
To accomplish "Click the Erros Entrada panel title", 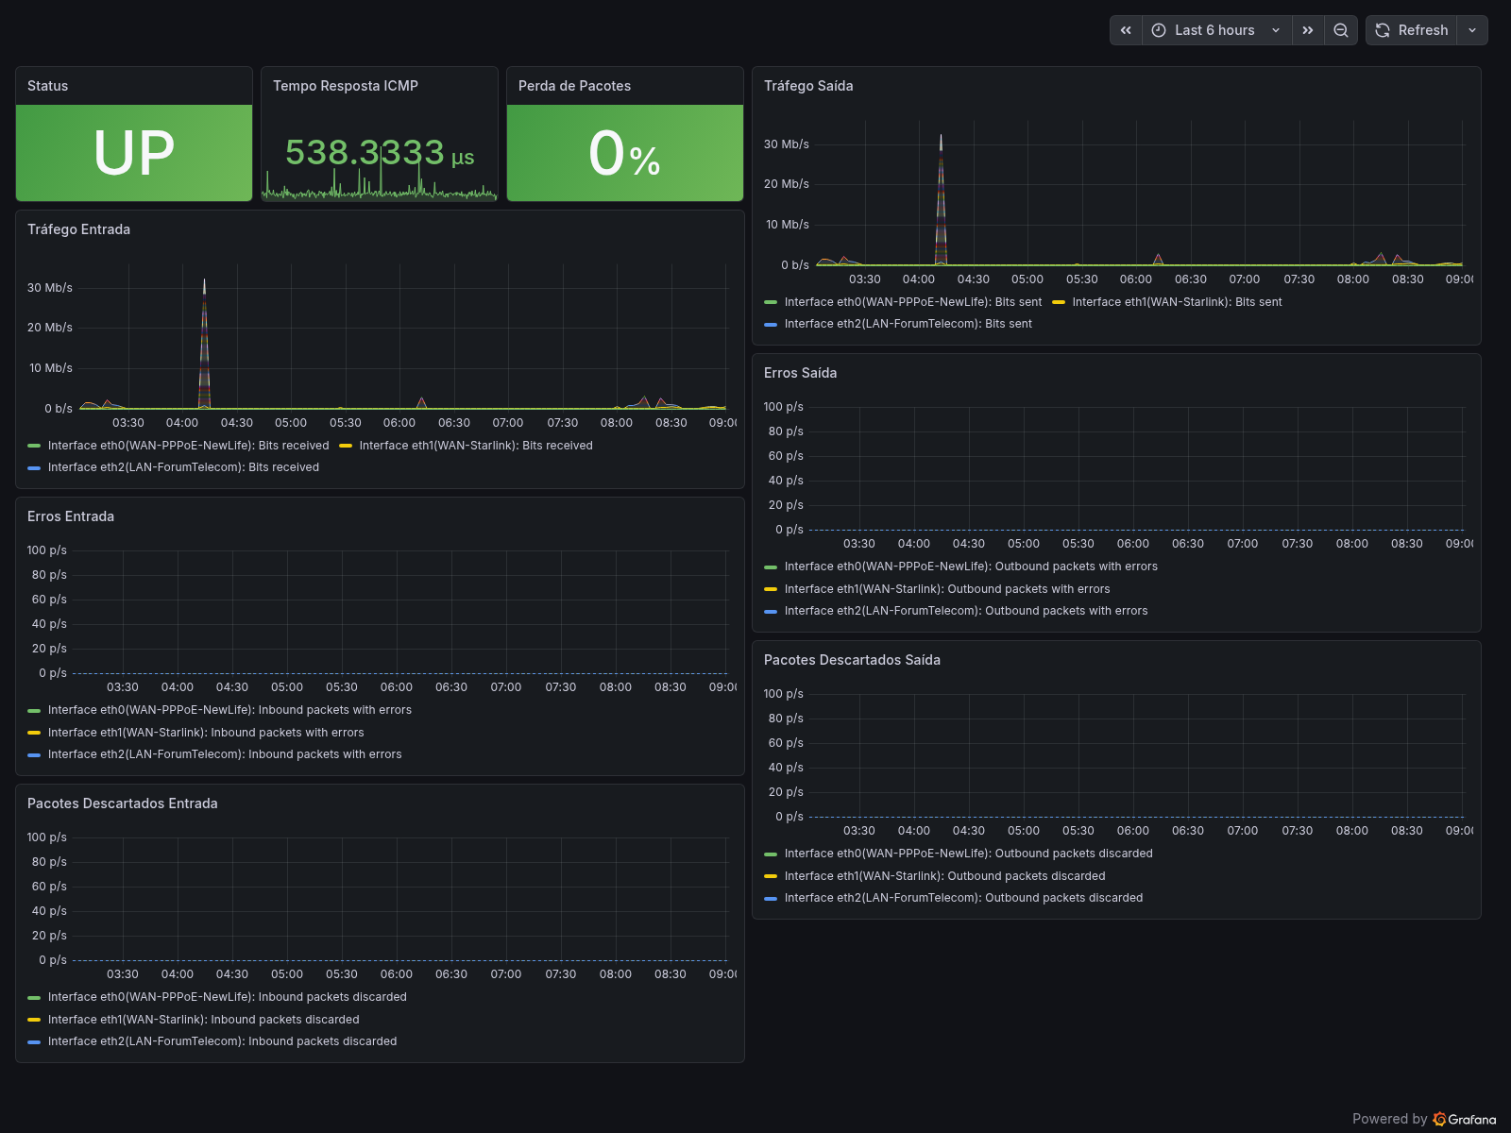I will tap(71, 516).
